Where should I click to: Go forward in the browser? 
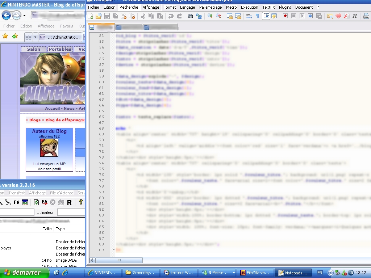coord(16,16)
